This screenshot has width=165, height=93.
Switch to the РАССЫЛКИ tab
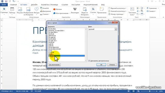(76, 5)
